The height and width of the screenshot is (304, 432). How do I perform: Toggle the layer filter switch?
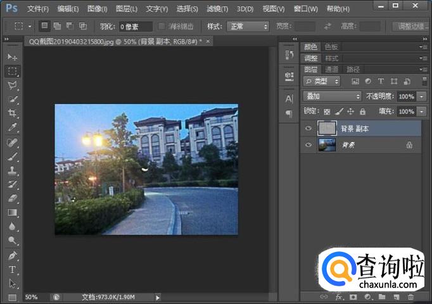pyautogui.click(x=424, y=81)
